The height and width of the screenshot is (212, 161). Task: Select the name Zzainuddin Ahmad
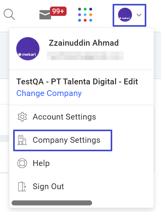pyautogui.click(x=84, y=43)
